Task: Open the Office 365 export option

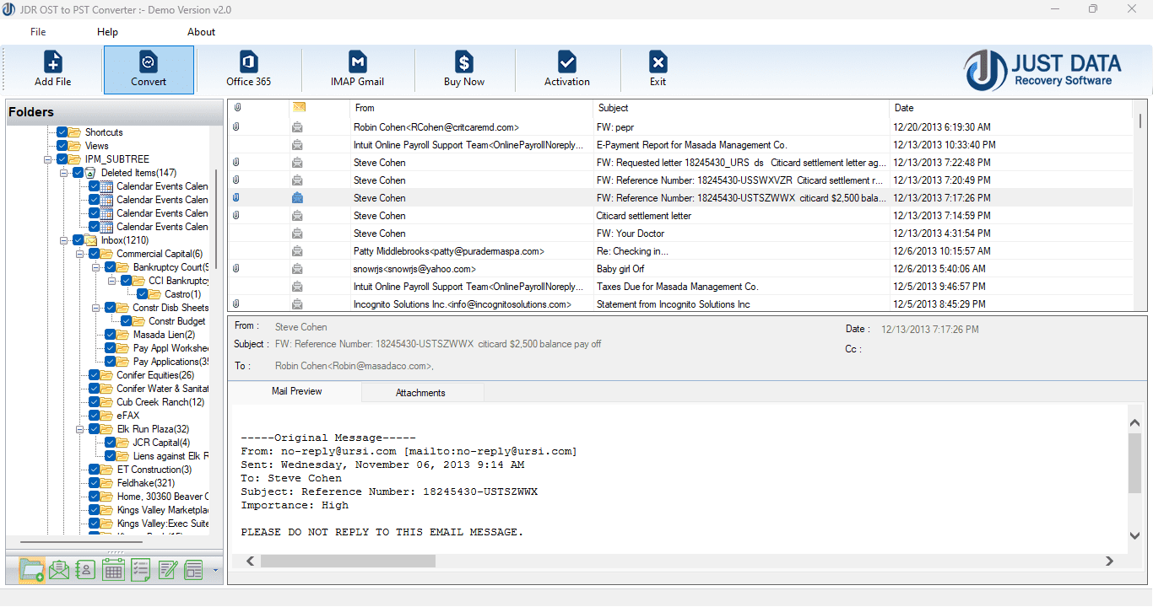Action: point(247,69)
